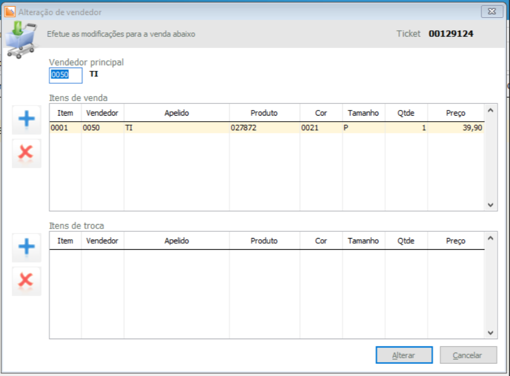Select Apelido column header in Itens de venda
The height and width of the screenshot is (376, 510).
(177, 113)
